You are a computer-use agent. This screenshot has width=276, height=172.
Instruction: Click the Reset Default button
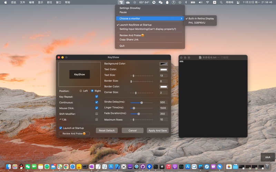(x=107, y=130)
